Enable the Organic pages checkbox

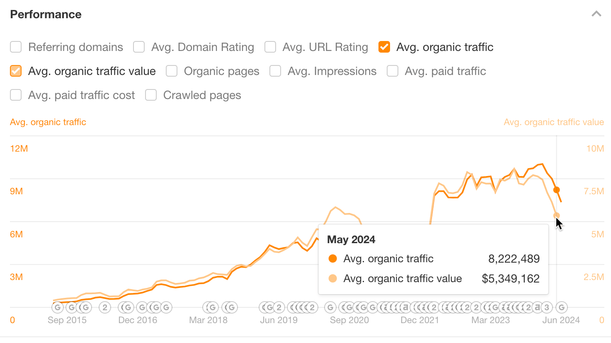click(x=171, y=71)
